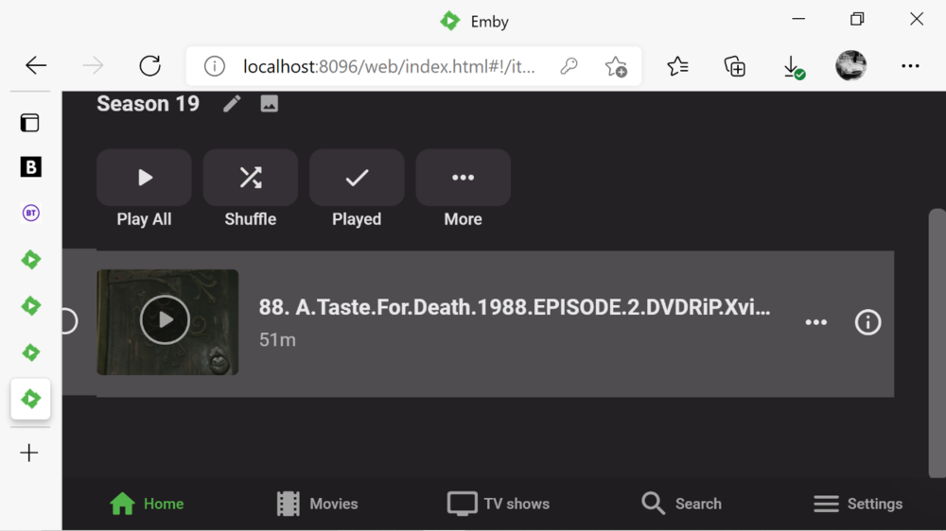Open episode A.Taste.For.Death.1988.EPISODE.2 title
Image resolution: width=946 pixels, height=531 pixels.
(515, 307)
